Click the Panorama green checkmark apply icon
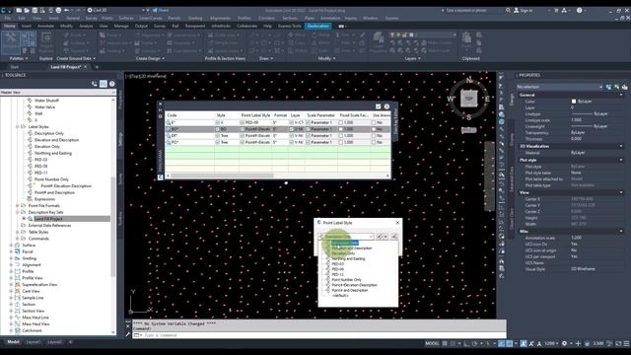This screenshot has width=631, height=355. (x=378, y=106)
